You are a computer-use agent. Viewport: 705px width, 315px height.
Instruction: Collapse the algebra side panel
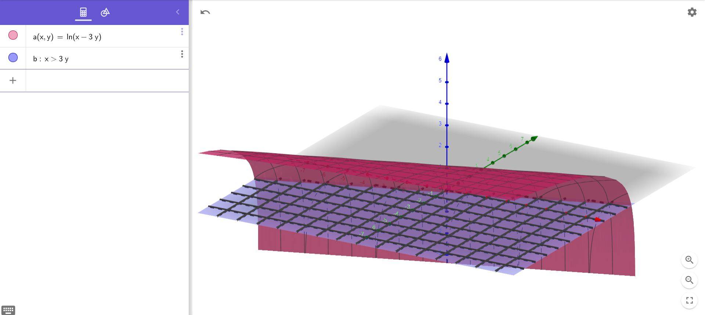[178, 12]
